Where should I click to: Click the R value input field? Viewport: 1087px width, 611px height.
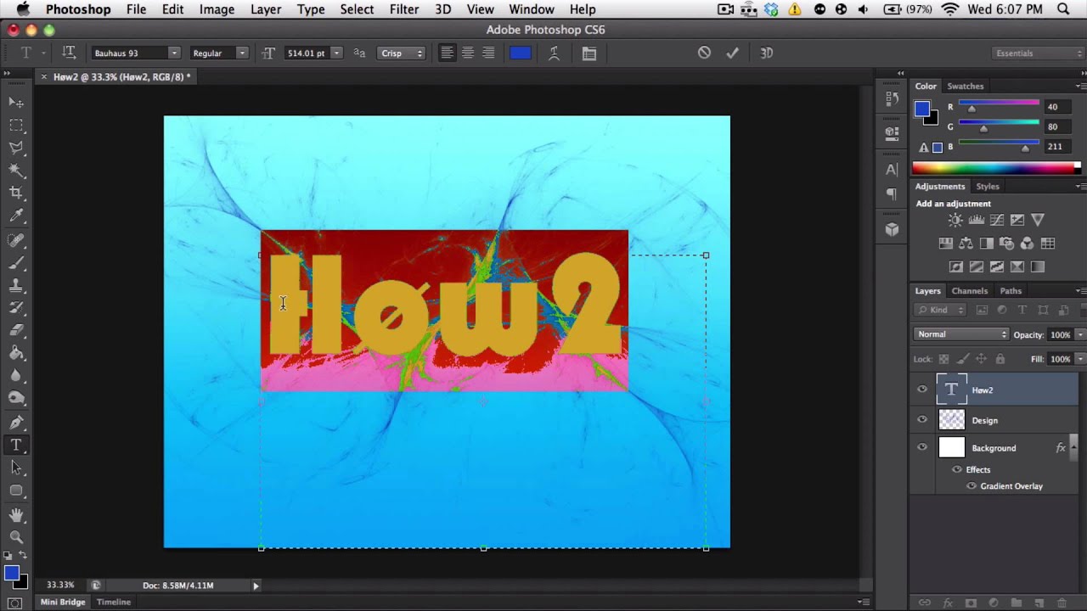pos(1057,107)
